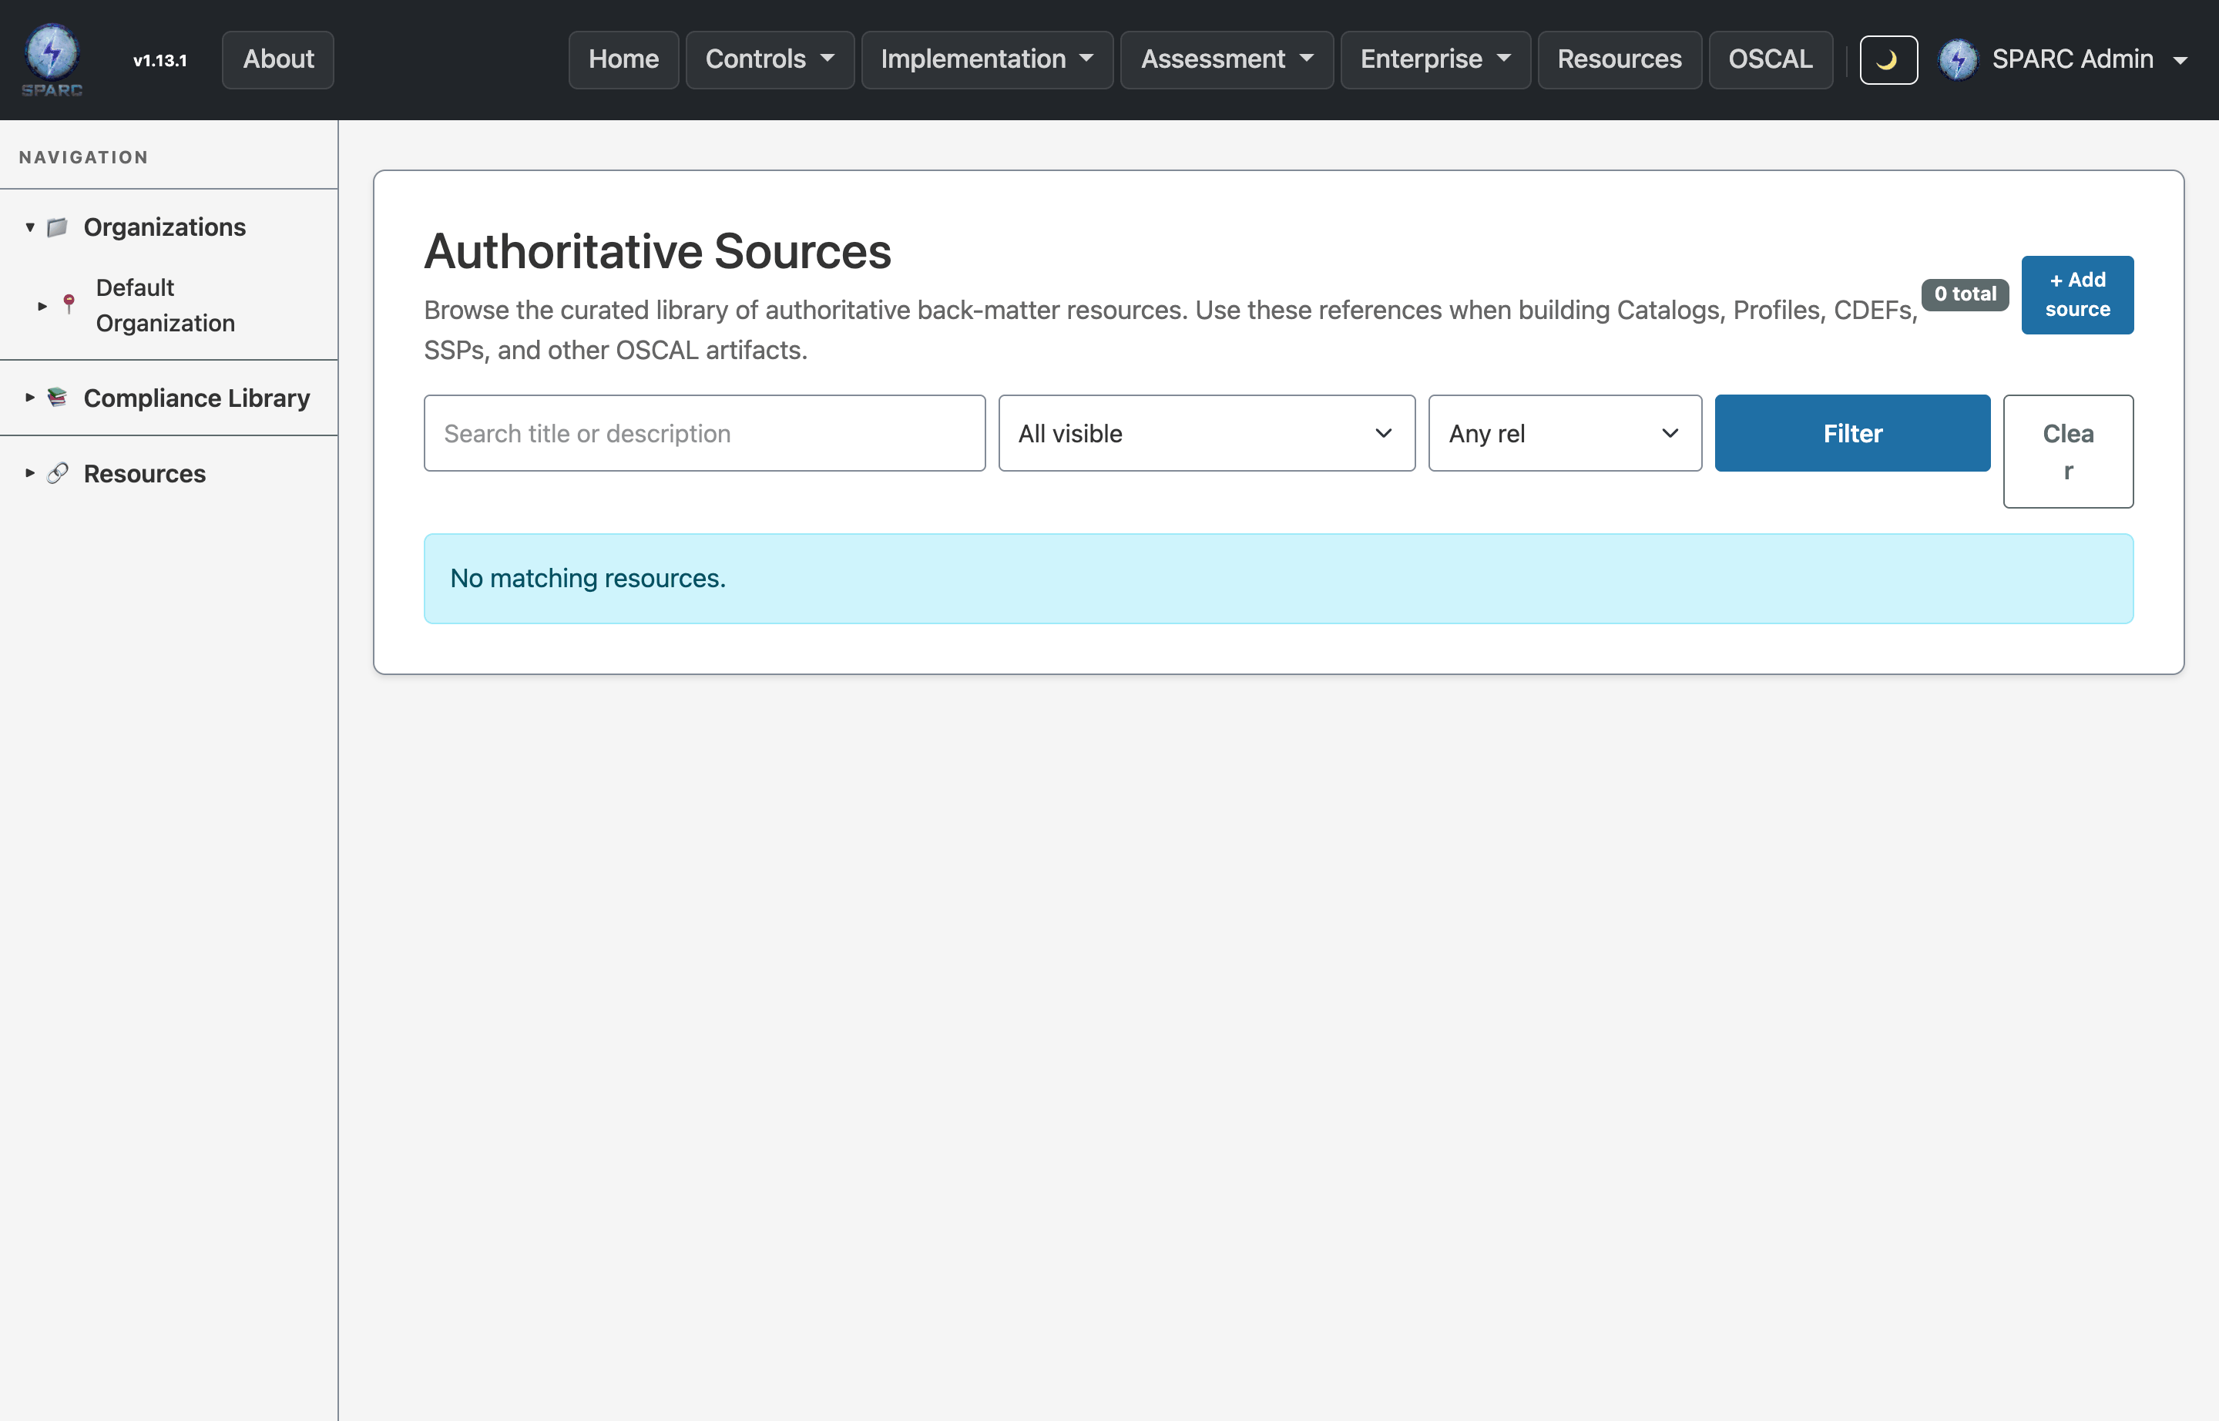Collapse the Organizations tree node
The width and height of the screenshot is (2219, 1421).
(x=31, y=227)
